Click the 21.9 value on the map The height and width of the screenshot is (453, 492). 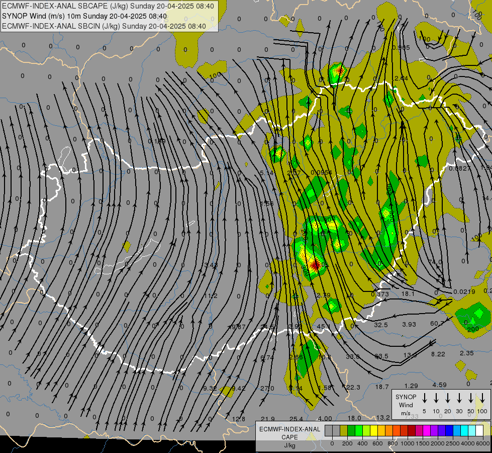tap(268, 419)
